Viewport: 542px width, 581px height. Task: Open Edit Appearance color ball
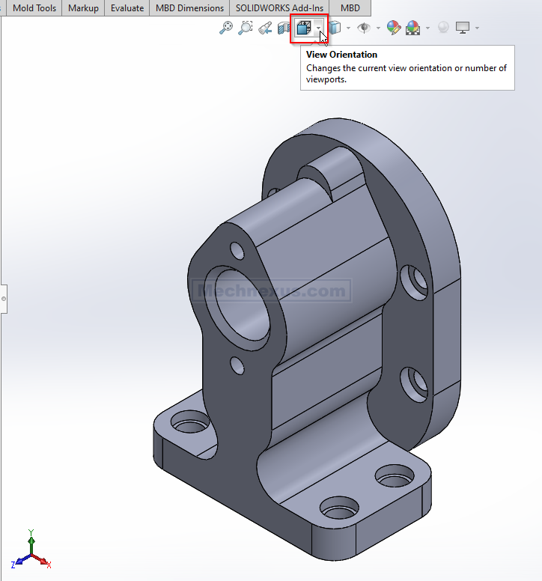[394, 28]
